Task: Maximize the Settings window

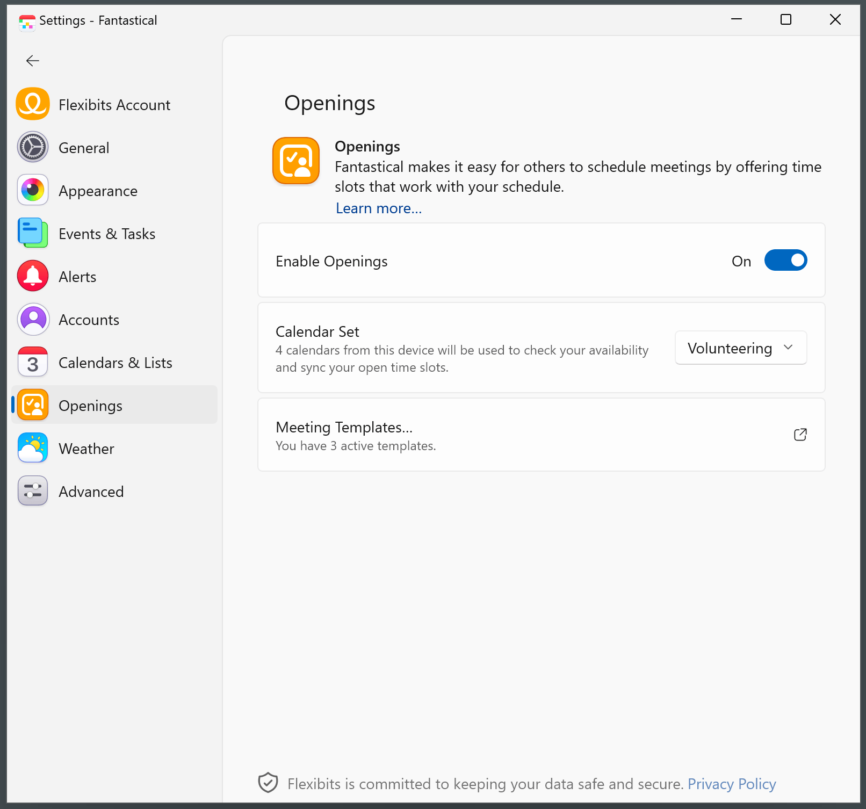Action: point(786,19)
